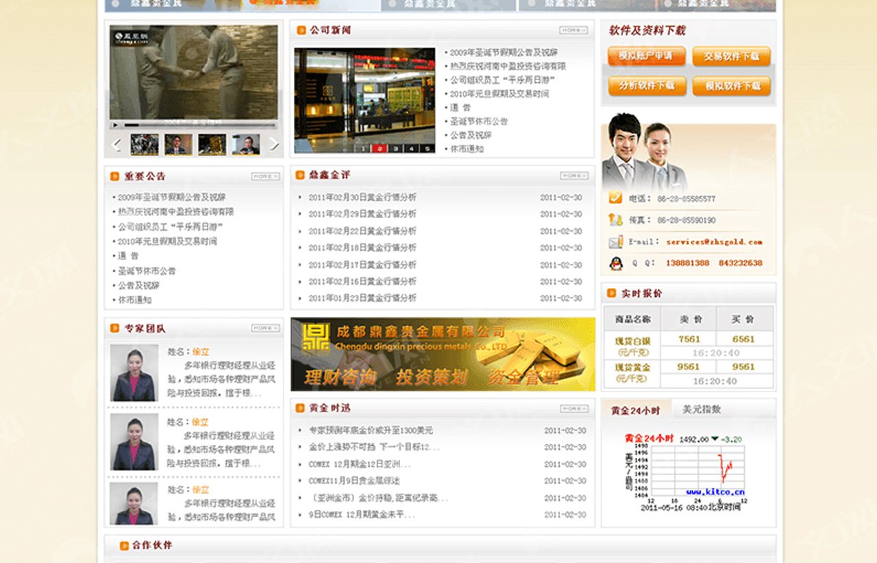
Task: Open MORE in 鼎鑫金评 section
Action: [573, 176]
